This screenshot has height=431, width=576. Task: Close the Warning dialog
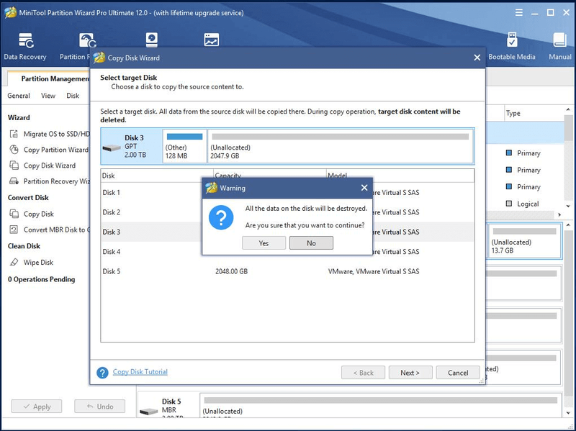click(364, 188)
